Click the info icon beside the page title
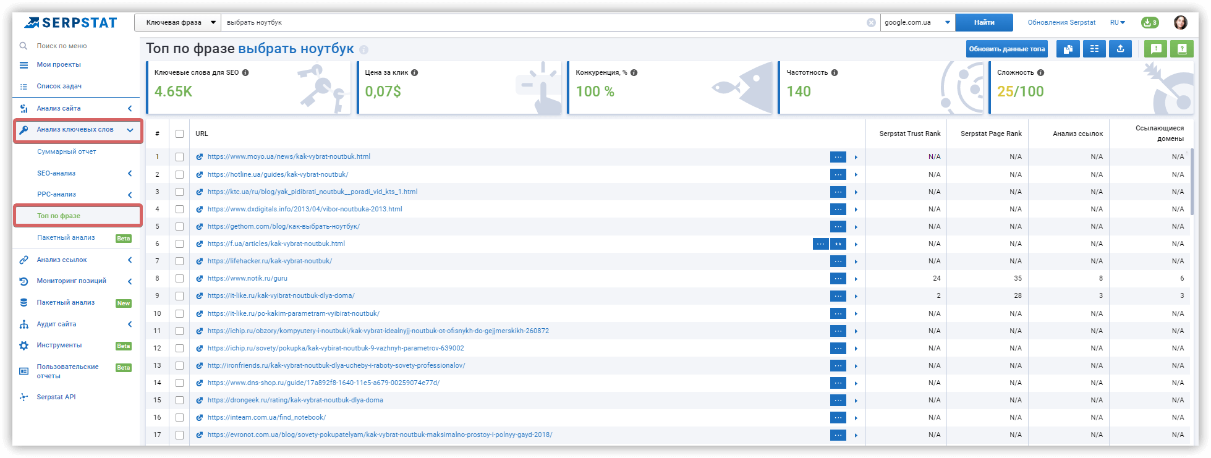 (364, 49)
